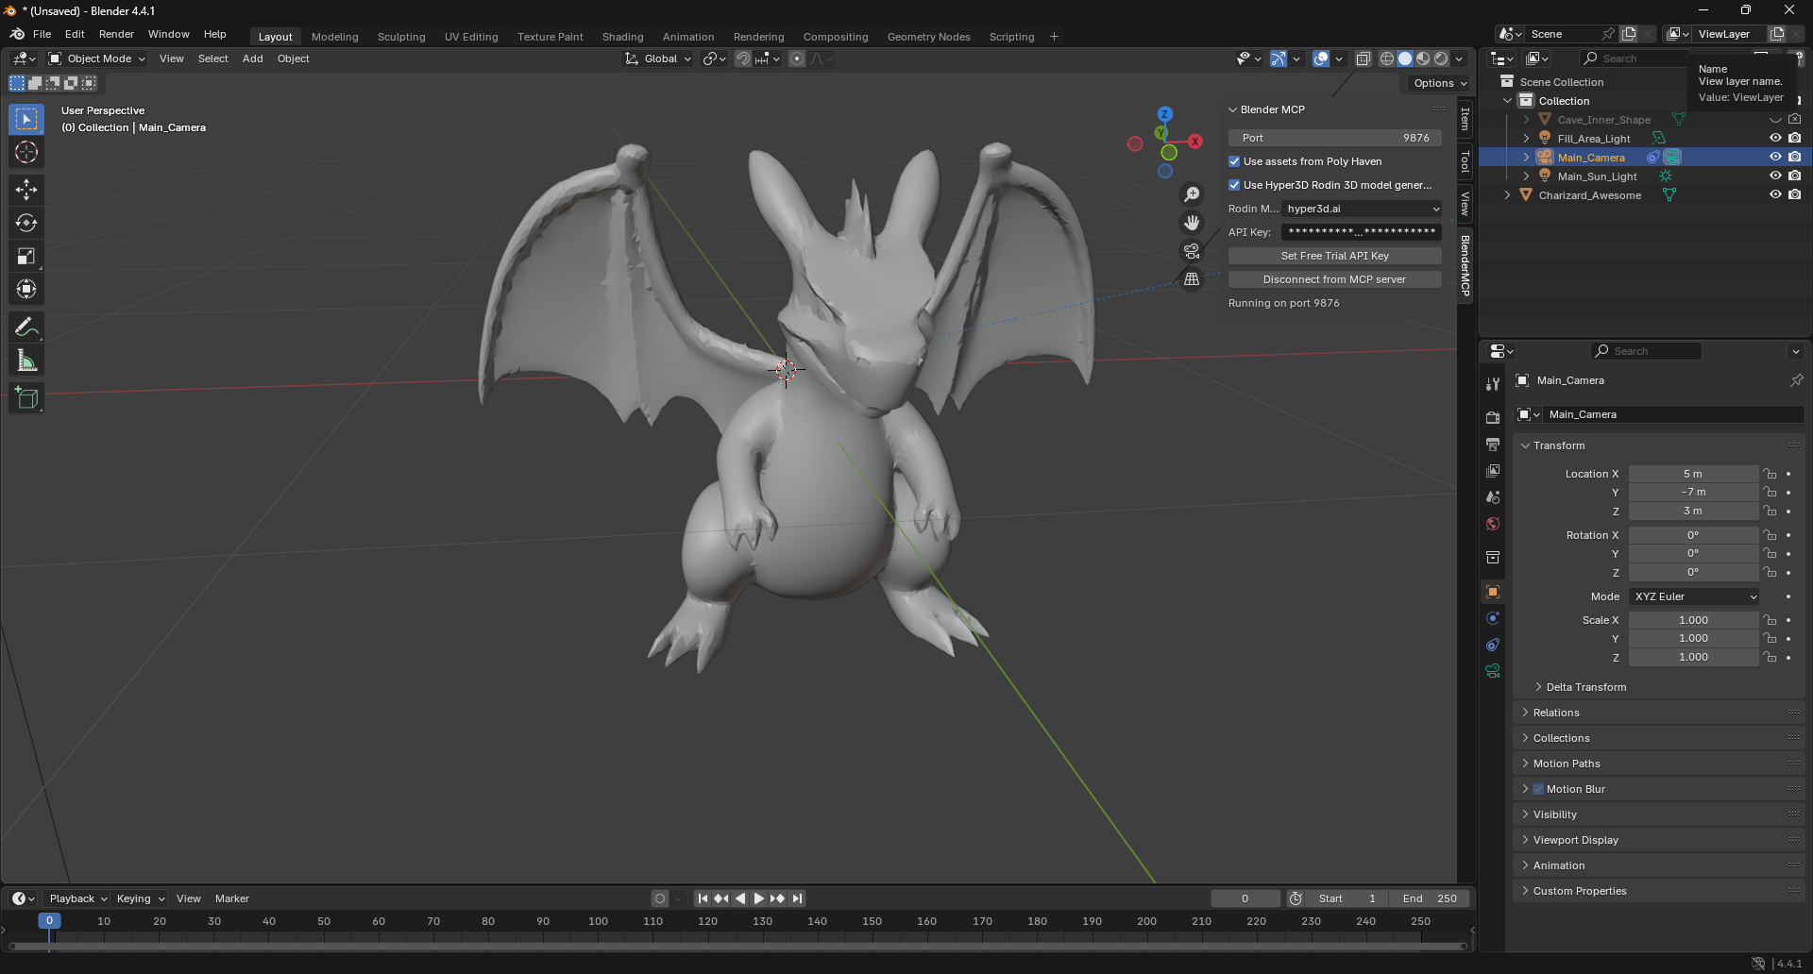The image size is (1813, 974).
Task: Open the Object Mode dropdown
Action: click(x=97, y=59)
